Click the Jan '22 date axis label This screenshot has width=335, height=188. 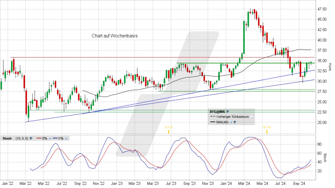click(x=8, y=183)
